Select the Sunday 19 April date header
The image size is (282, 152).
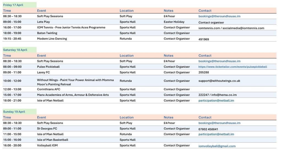coord(14,112)
